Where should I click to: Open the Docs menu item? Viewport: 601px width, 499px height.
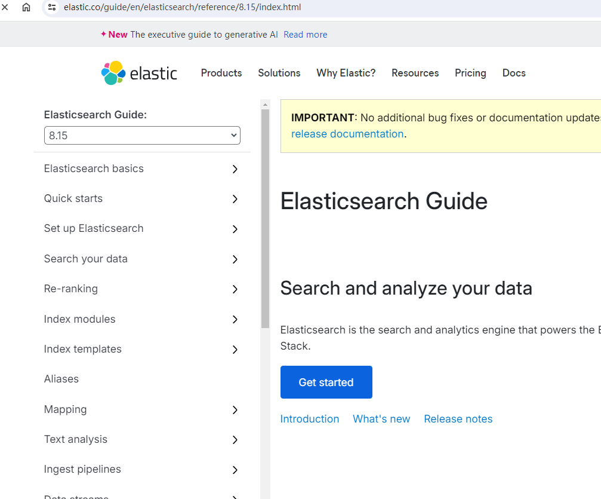coord(514,73)
